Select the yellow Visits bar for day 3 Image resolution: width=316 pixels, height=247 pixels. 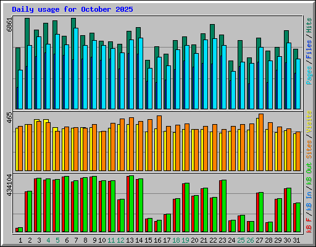point(35,145)
